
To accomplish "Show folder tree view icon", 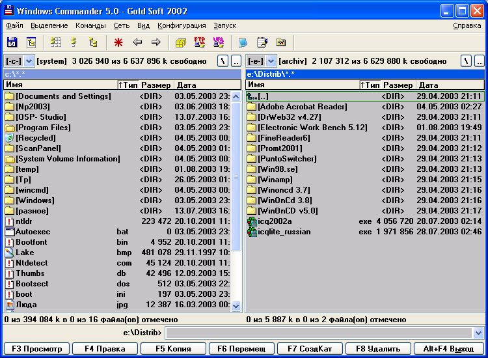I will [93, 42].
